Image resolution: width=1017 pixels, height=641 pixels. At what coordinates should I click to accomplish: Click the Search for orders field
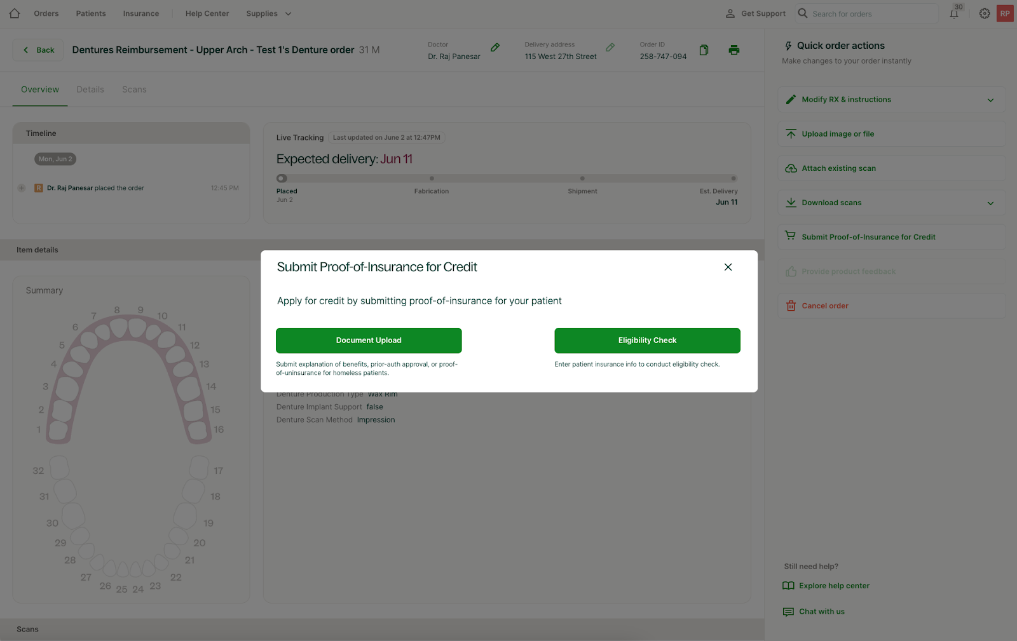[x=872, y=14]
